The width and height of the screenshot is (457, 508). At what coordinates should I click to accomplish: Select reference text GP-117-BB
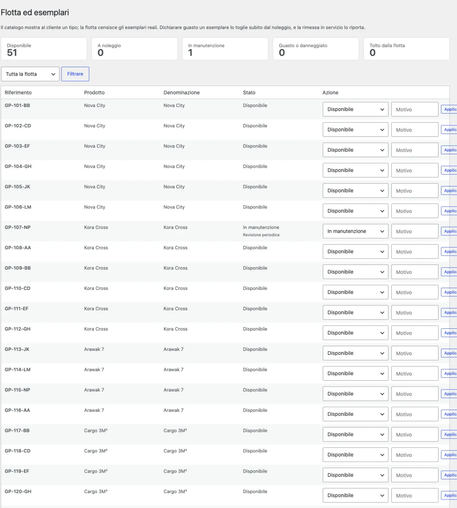[x=17, y=431]
